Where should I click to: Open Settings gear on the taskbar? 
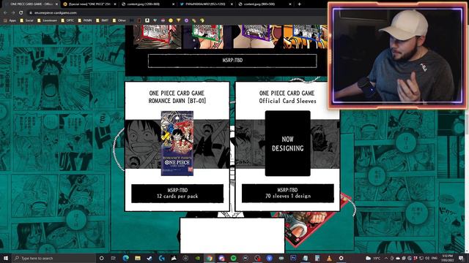(341, 258)
